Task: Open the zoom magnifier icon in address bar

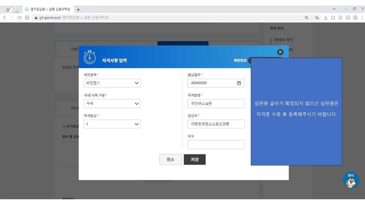Action: point(307,18)
